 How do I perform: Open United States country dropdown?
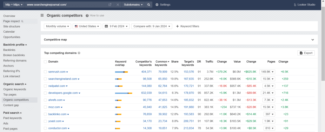coord(87,26)
